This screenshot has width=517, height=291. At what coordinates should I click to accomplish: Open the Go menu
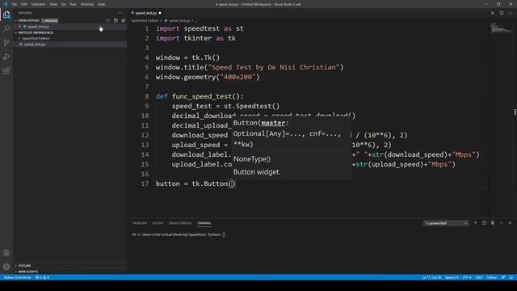[x=63, y=4]
